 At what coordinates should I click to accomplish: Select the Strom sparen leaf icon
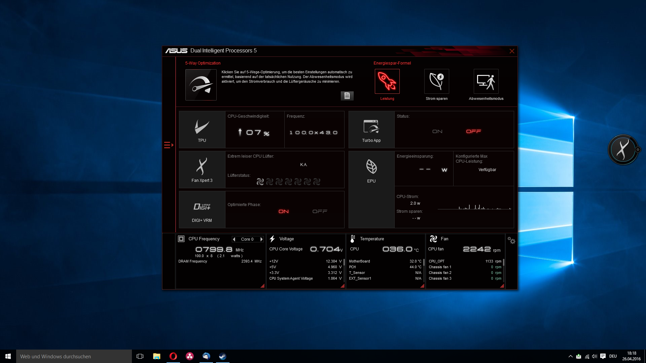[436, 81]
